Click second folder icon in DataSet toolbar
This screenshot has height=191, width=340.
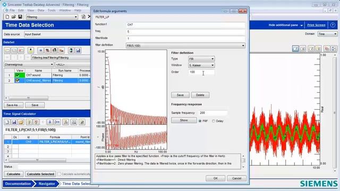[x=14, y=50]
